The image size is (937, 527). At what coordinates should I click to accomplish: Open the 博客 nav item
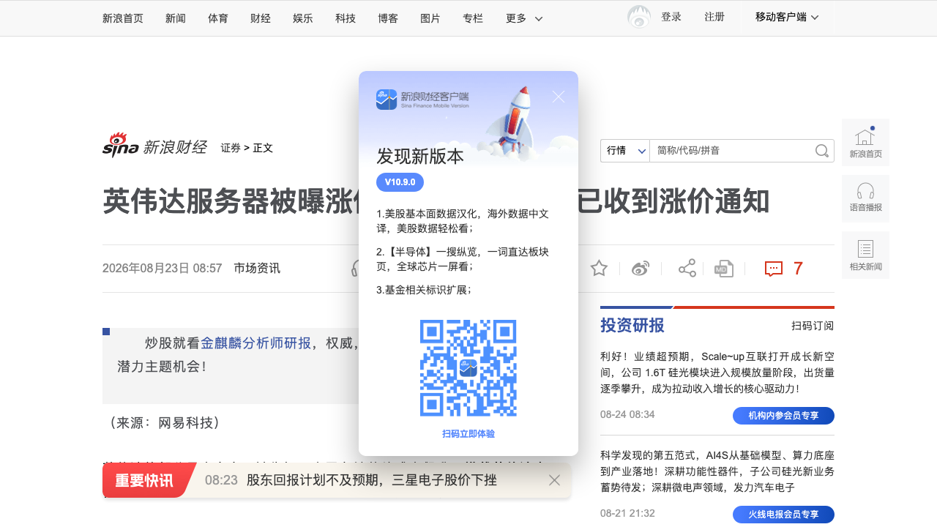click(x=388, y=18)
